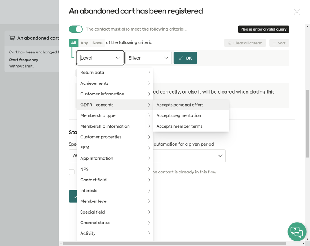Expand the RFM submenu
Screen dimensions: 310x246
(115, 147)
